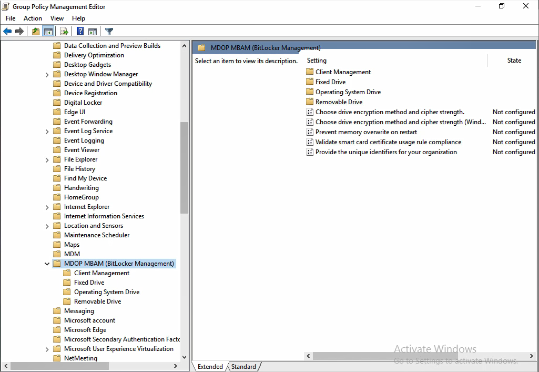Click Not configured state for Prevent memory overwrite
This screenshot has height=372, width=539.
pyautogui.click(x=514, y=132)
